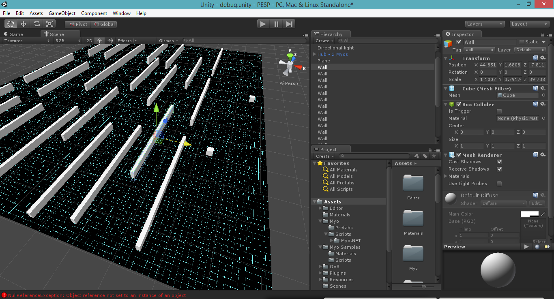The image size is (554, 299).
Task: Click the Physic Material object picker circle
Action: coord(543,118)
